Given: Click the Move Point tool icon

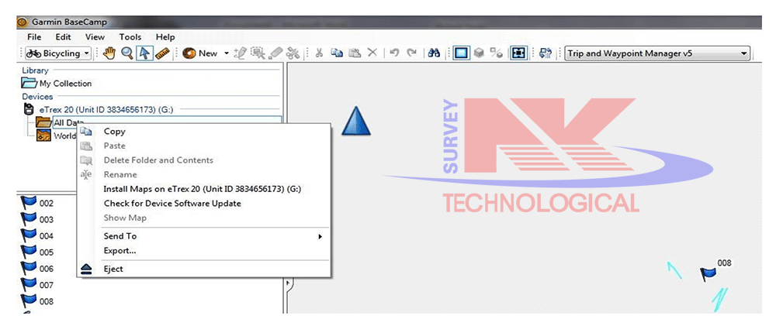Looking at the screenshot, I should [x=258, y=53].
